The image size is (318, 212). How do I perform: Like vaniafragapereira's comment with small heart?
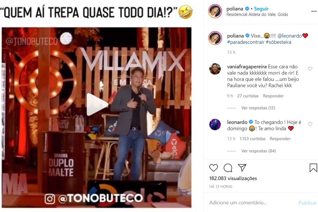click(x=310, y=69)
